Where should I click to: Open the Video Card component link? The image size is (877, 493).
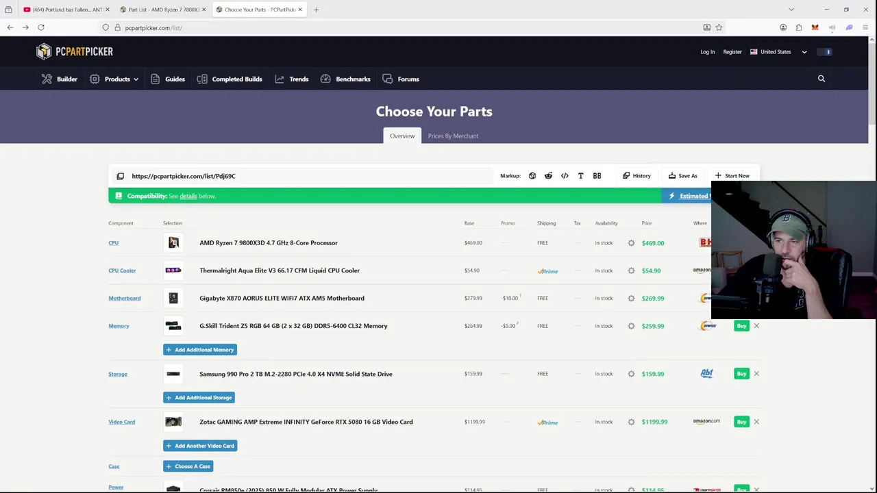(121, 422)
